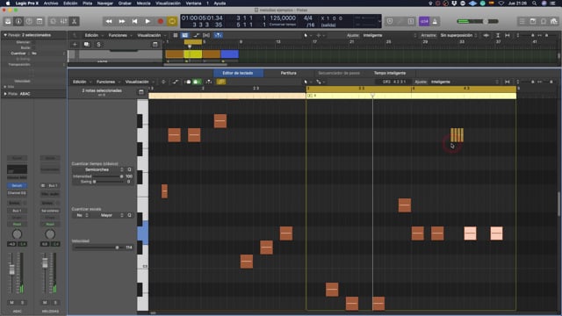Open the List Editors button
This screenshot has width=562, height=316.
pyautogui.click(x=522, y=21)
